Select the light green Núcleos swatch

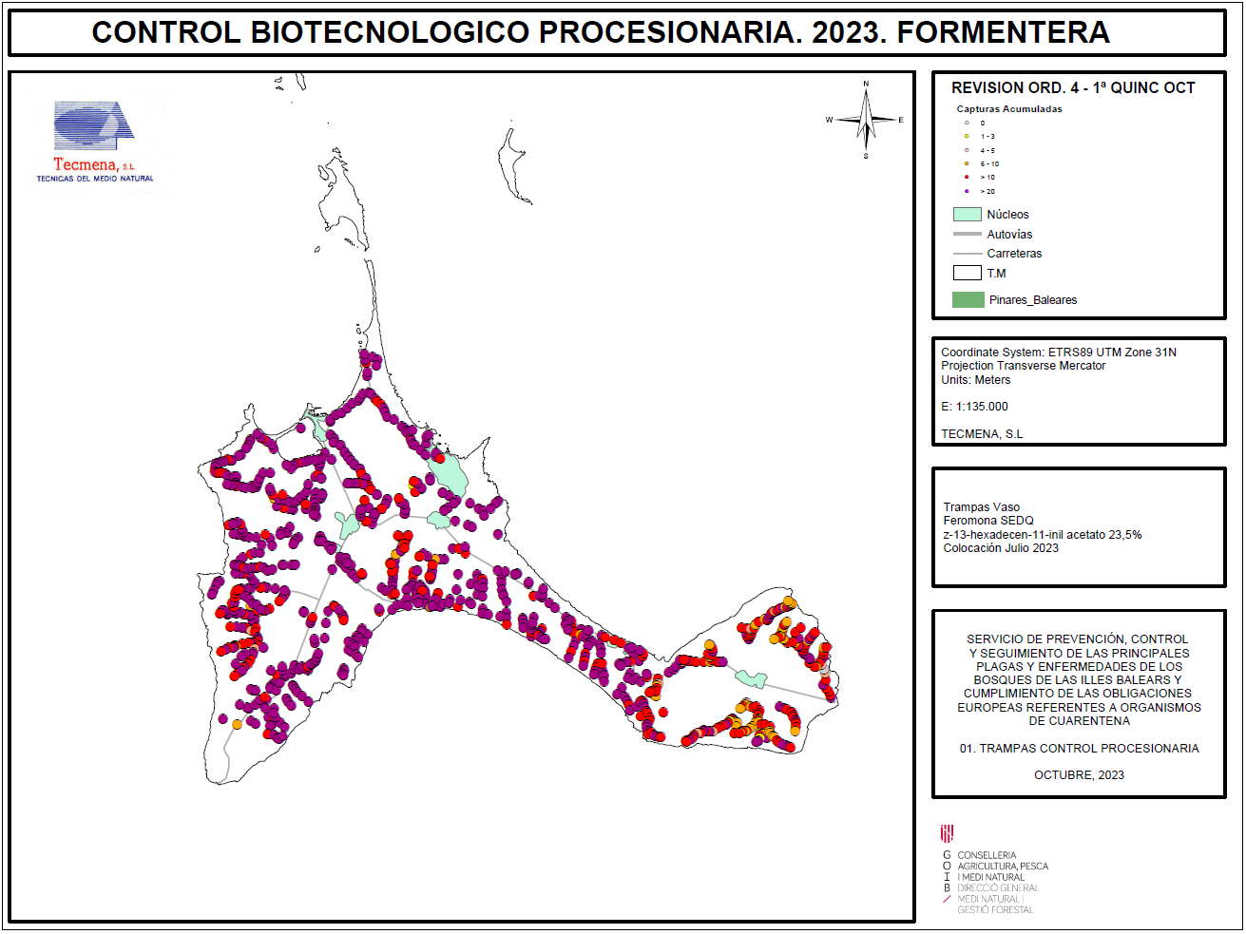[x=967, y=215]
